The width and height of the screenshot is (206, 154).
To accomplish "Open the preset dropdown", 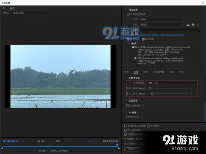I will 162,24.
